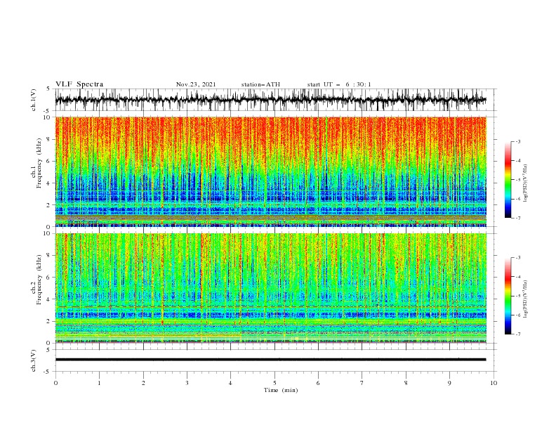Click time axis tick label "1"
This screenshot has height=430, width=556.
coord(99,383)
